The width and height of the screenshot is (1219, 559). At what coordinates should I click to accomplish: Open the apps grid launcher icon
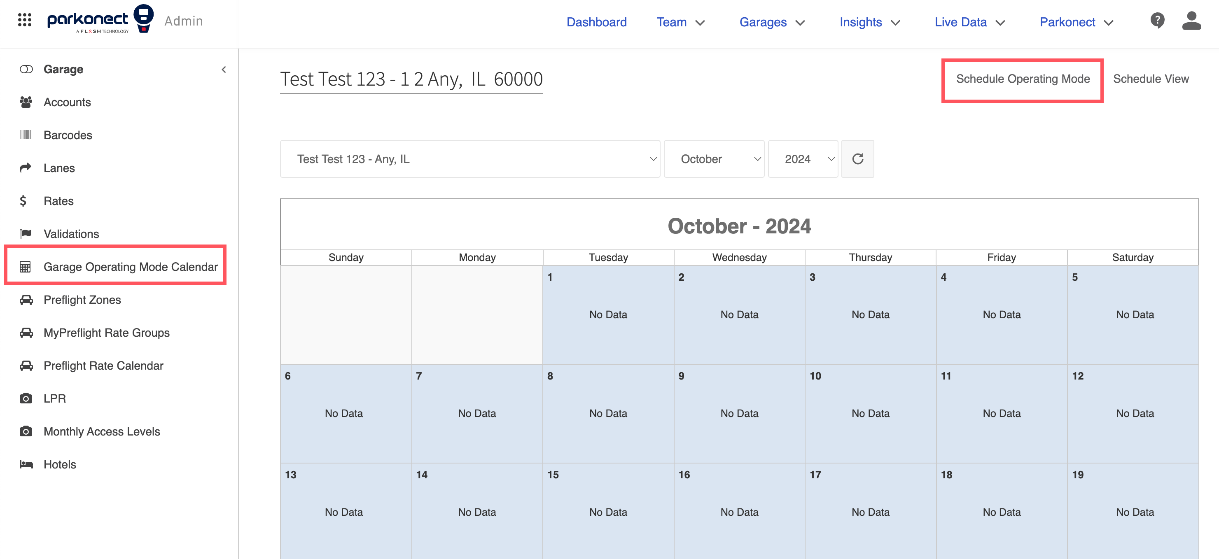click(x=25, y=20)
